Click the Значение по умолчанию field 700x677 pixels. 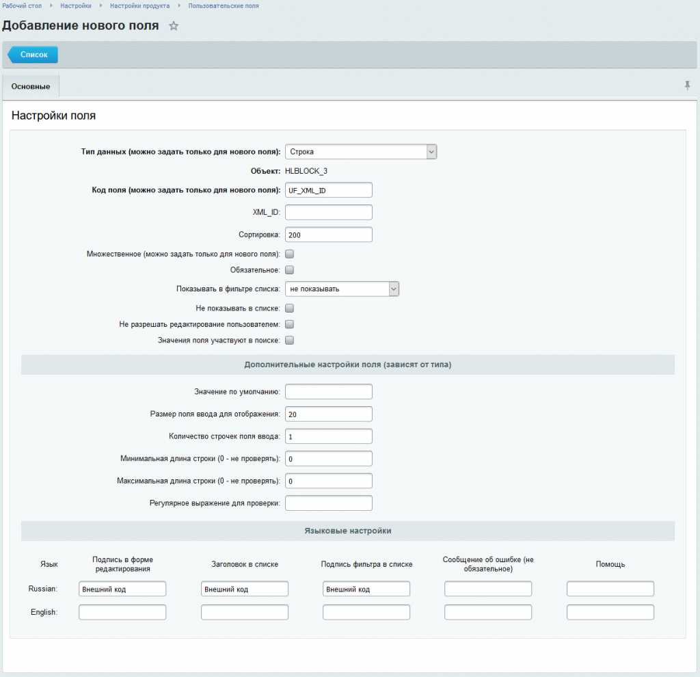329,392
